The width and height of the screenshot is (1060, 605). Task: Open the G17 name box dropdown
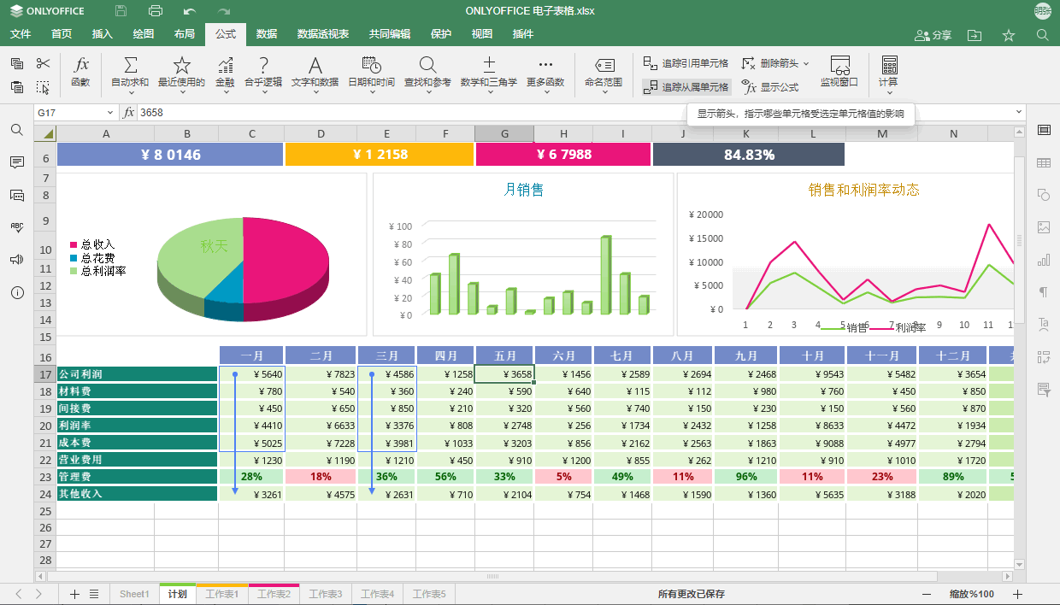[x=109, y=113]
